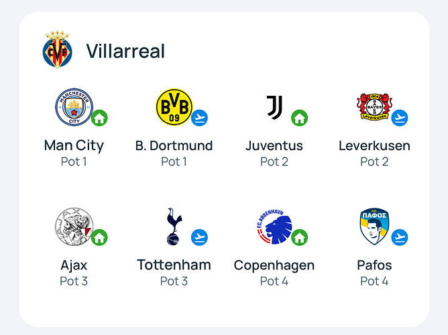Image resolution: width=448 pixels, height=335 pixels.
Task: Select the home badge next to Juventus
Action: [x=299, y=118]
